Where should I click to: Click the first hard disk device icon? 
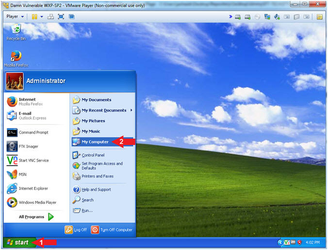coord(238,17)
